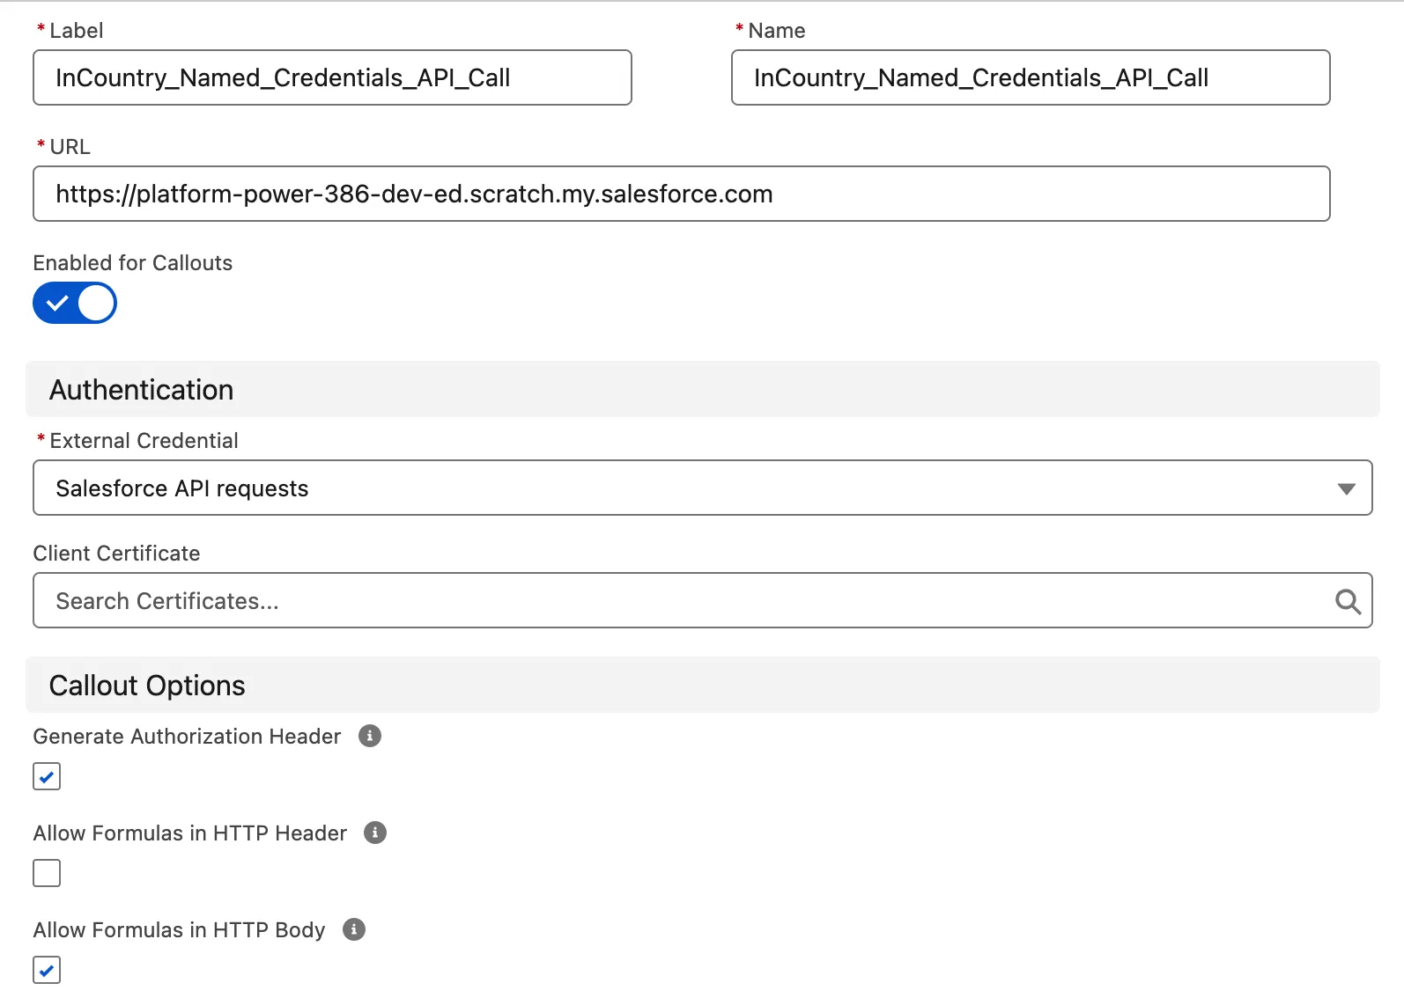Open the Salesforce API requests combo box
1404x998 pixels.
click(687, 488)
